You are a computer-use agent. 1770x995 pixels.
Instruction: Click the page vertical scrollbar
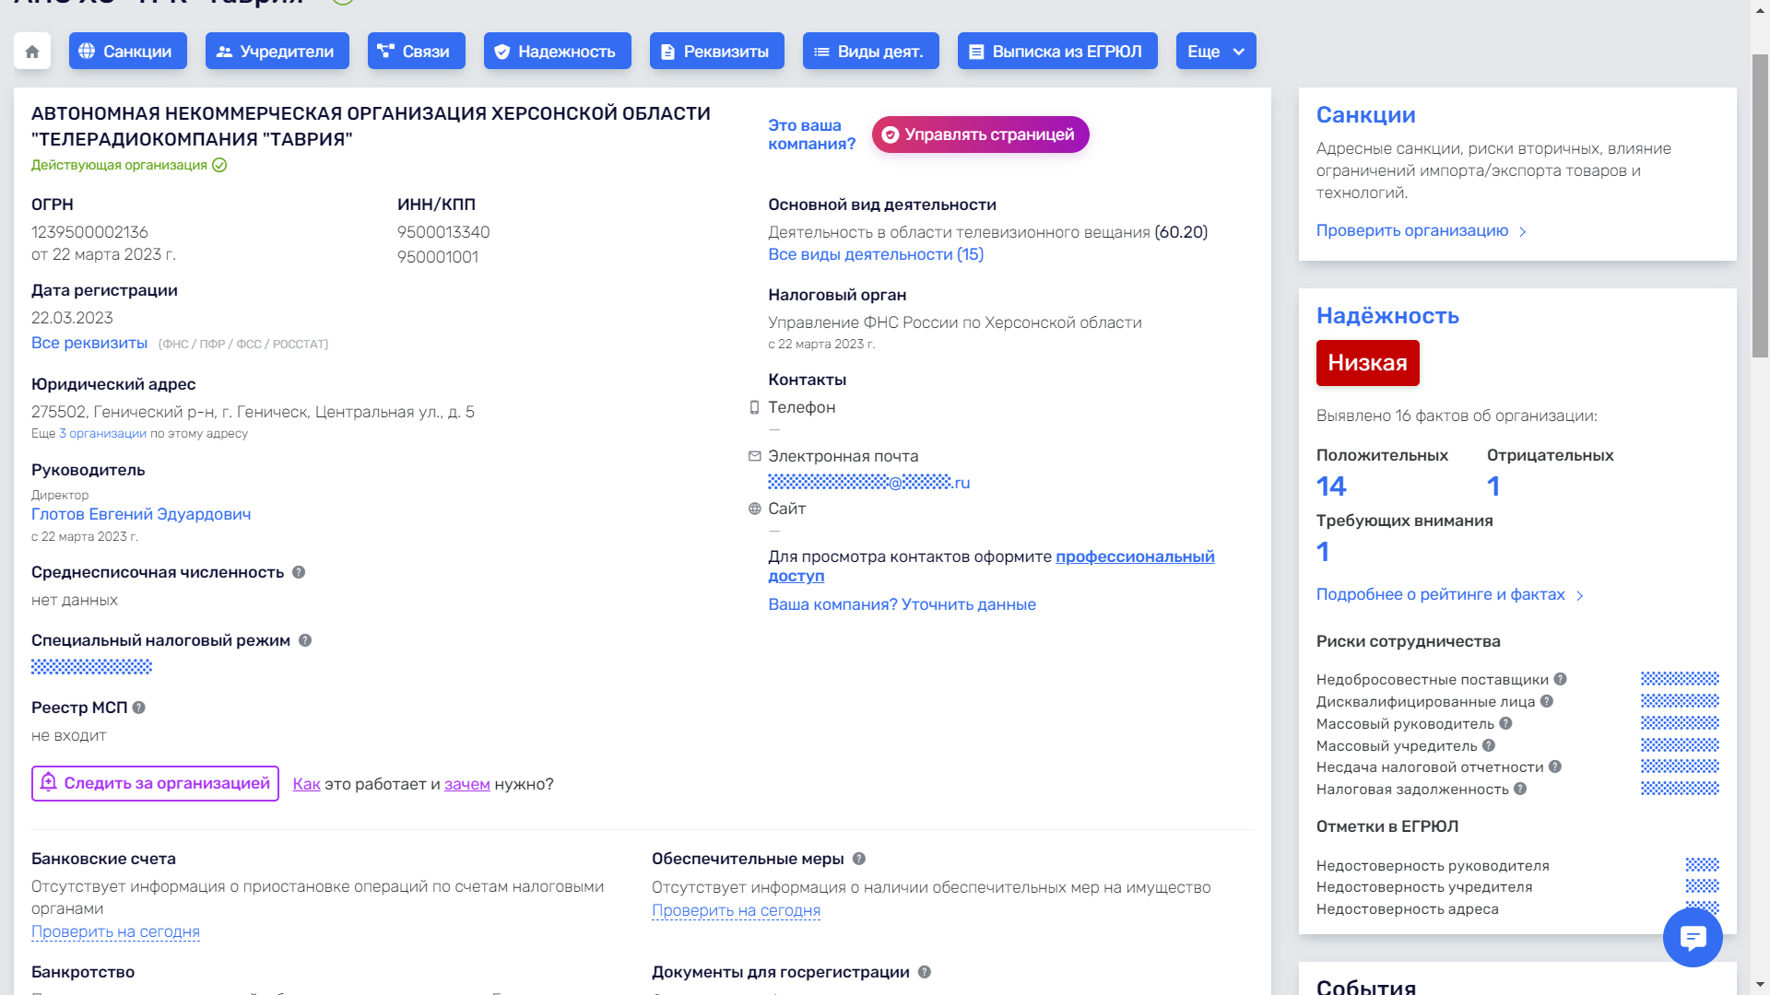[x=1760, y=206]
